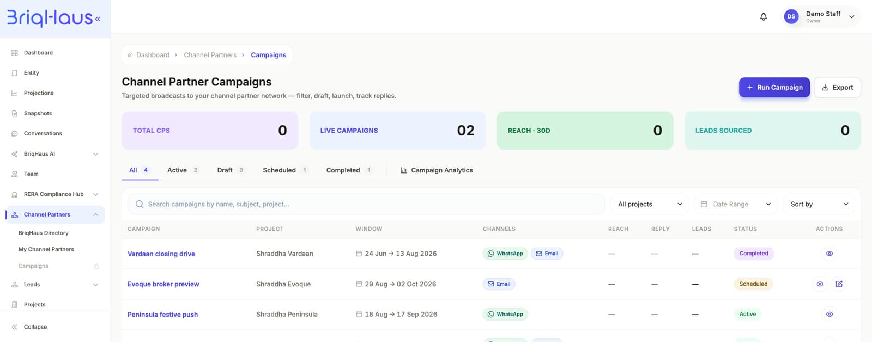Switch to the Scheduled tab
Screen dimensions: 872x345
[x=285, y=170]
